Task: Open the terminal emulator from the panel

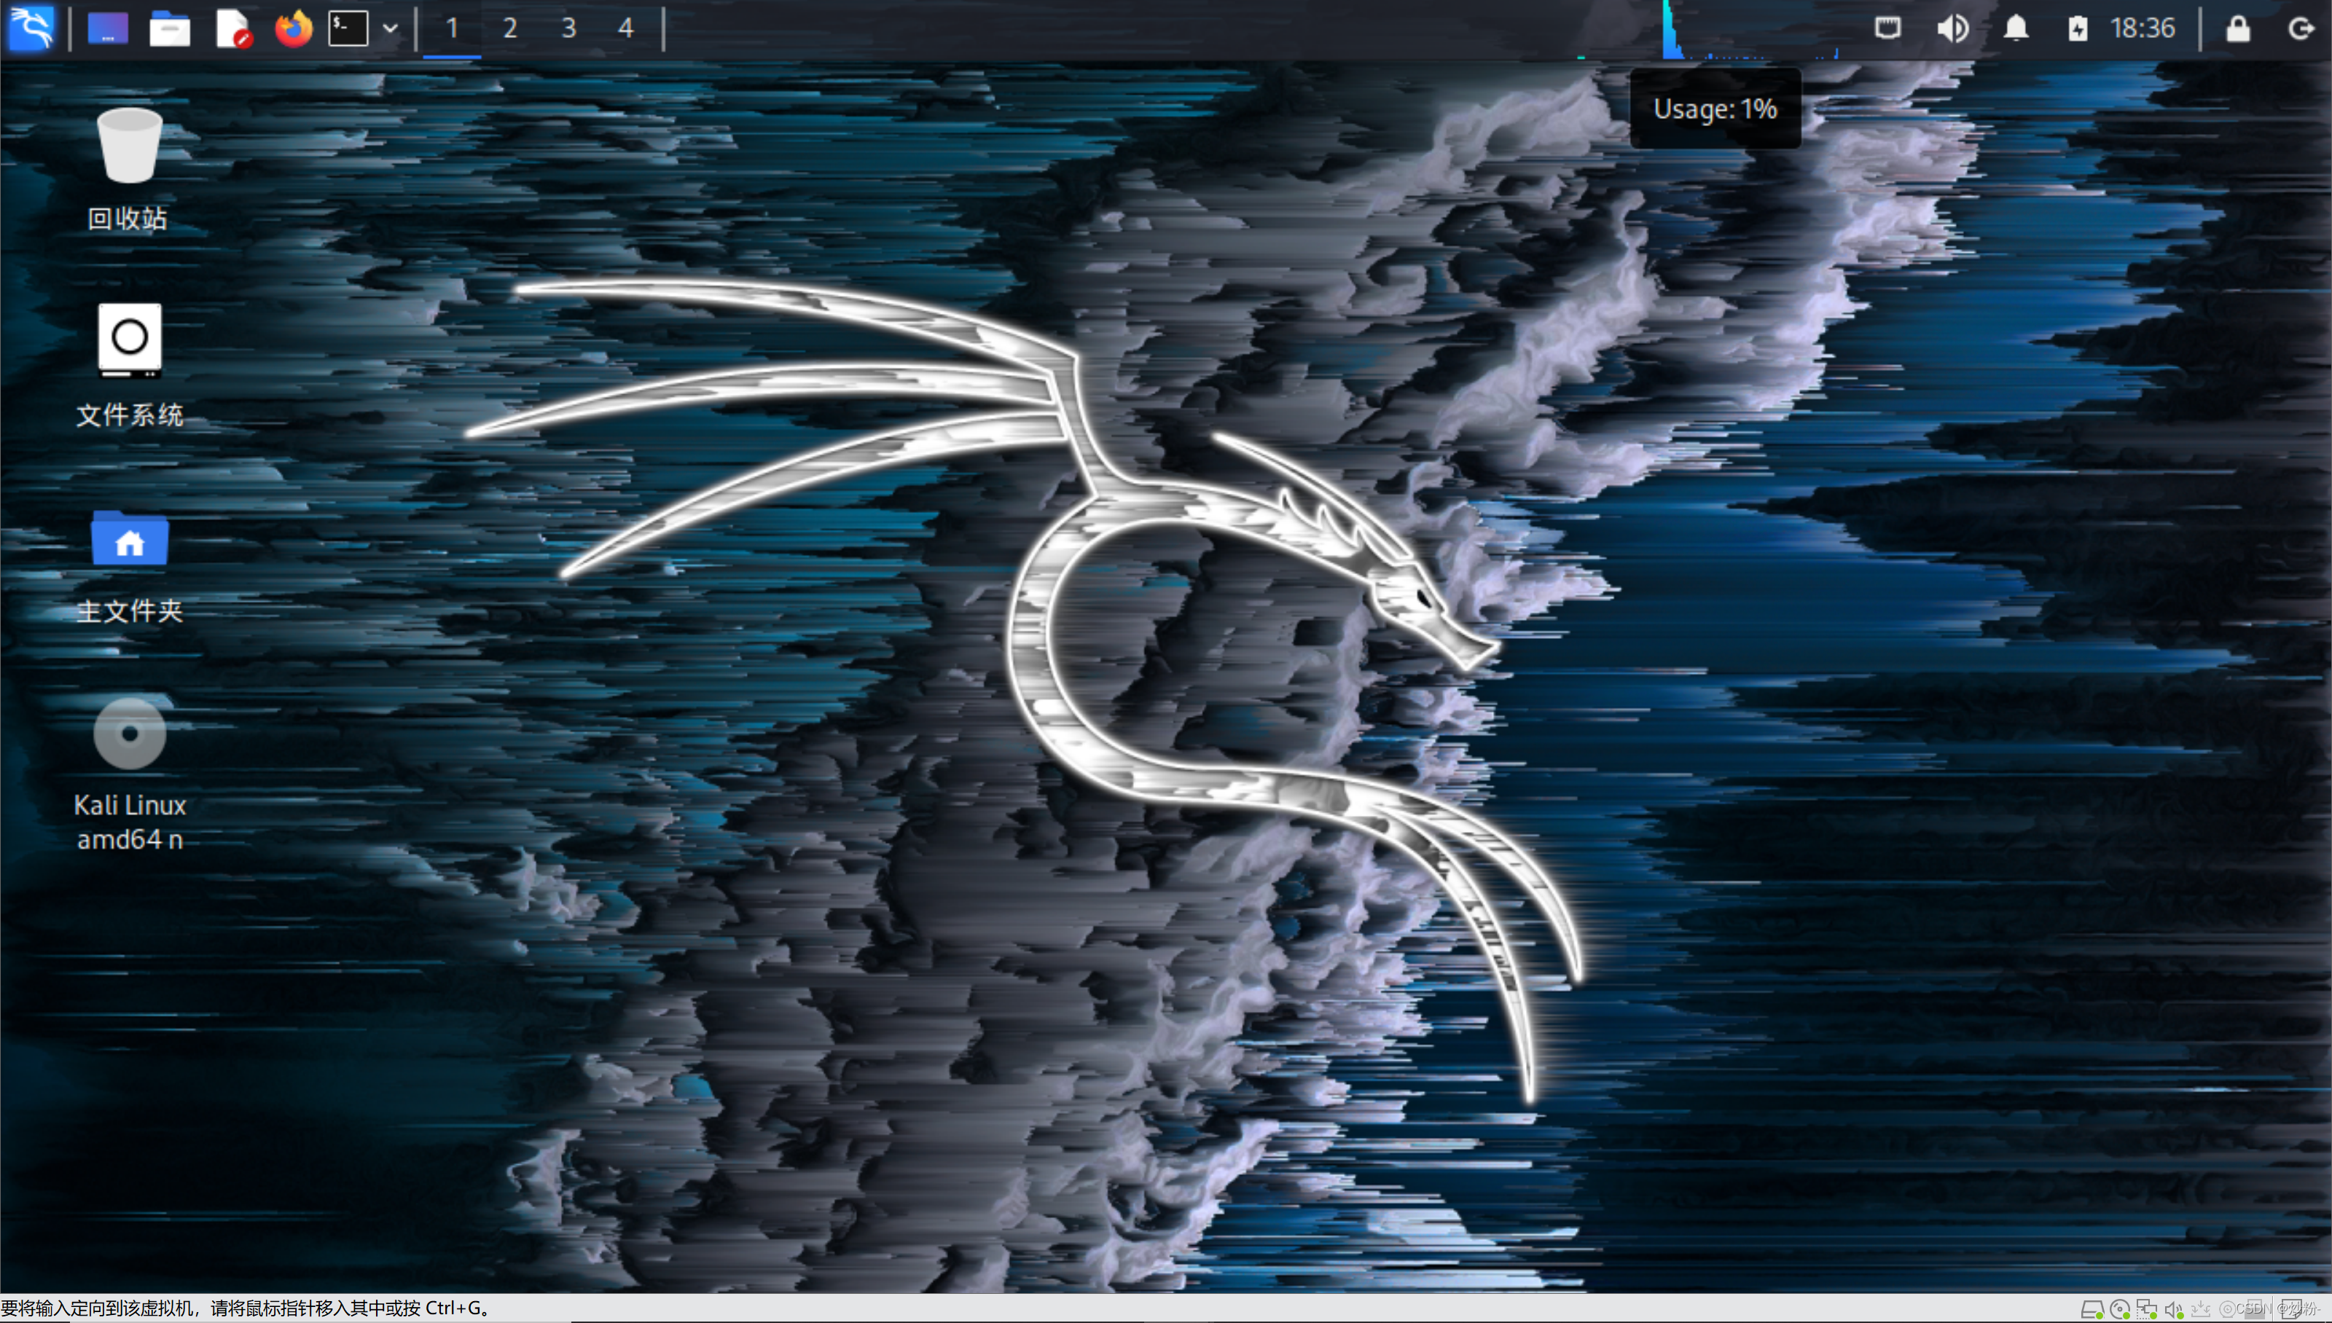Action: 350,27
